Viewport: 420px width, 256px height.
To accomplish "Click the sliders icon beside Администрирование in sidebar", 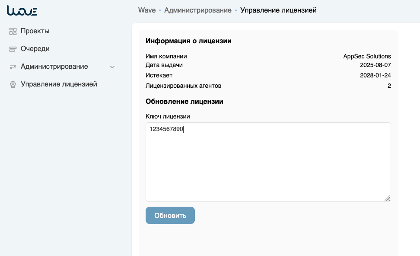I will point(13,67).
